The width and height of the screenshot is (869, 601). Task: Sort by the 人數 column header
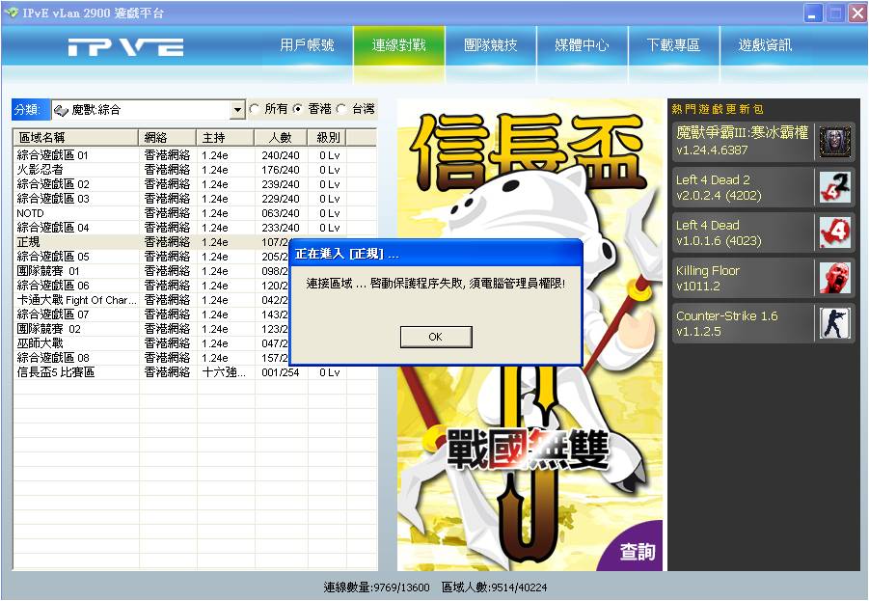coord(281,137)
